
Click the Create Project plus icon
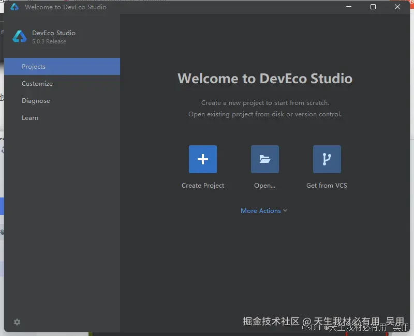pos(203,159)
